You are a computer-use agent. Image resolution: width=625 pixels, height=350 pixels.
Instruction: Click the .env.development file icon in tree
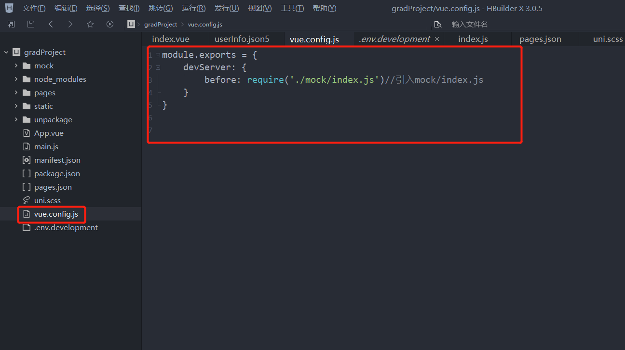[x=27, y=227]
